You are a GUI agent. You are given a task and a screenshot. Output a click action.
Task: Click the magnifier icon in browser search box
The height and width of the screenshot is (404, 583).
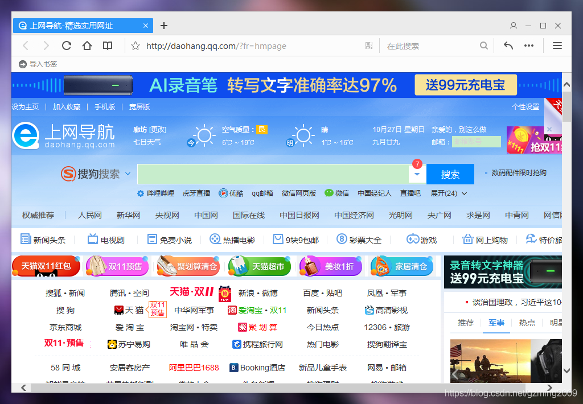point(484,46)
